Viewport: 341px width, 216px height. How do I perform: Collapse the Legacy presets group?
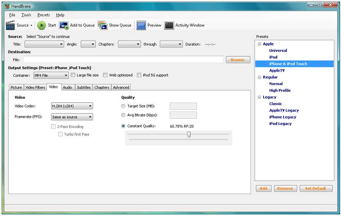tap(259, 97)
